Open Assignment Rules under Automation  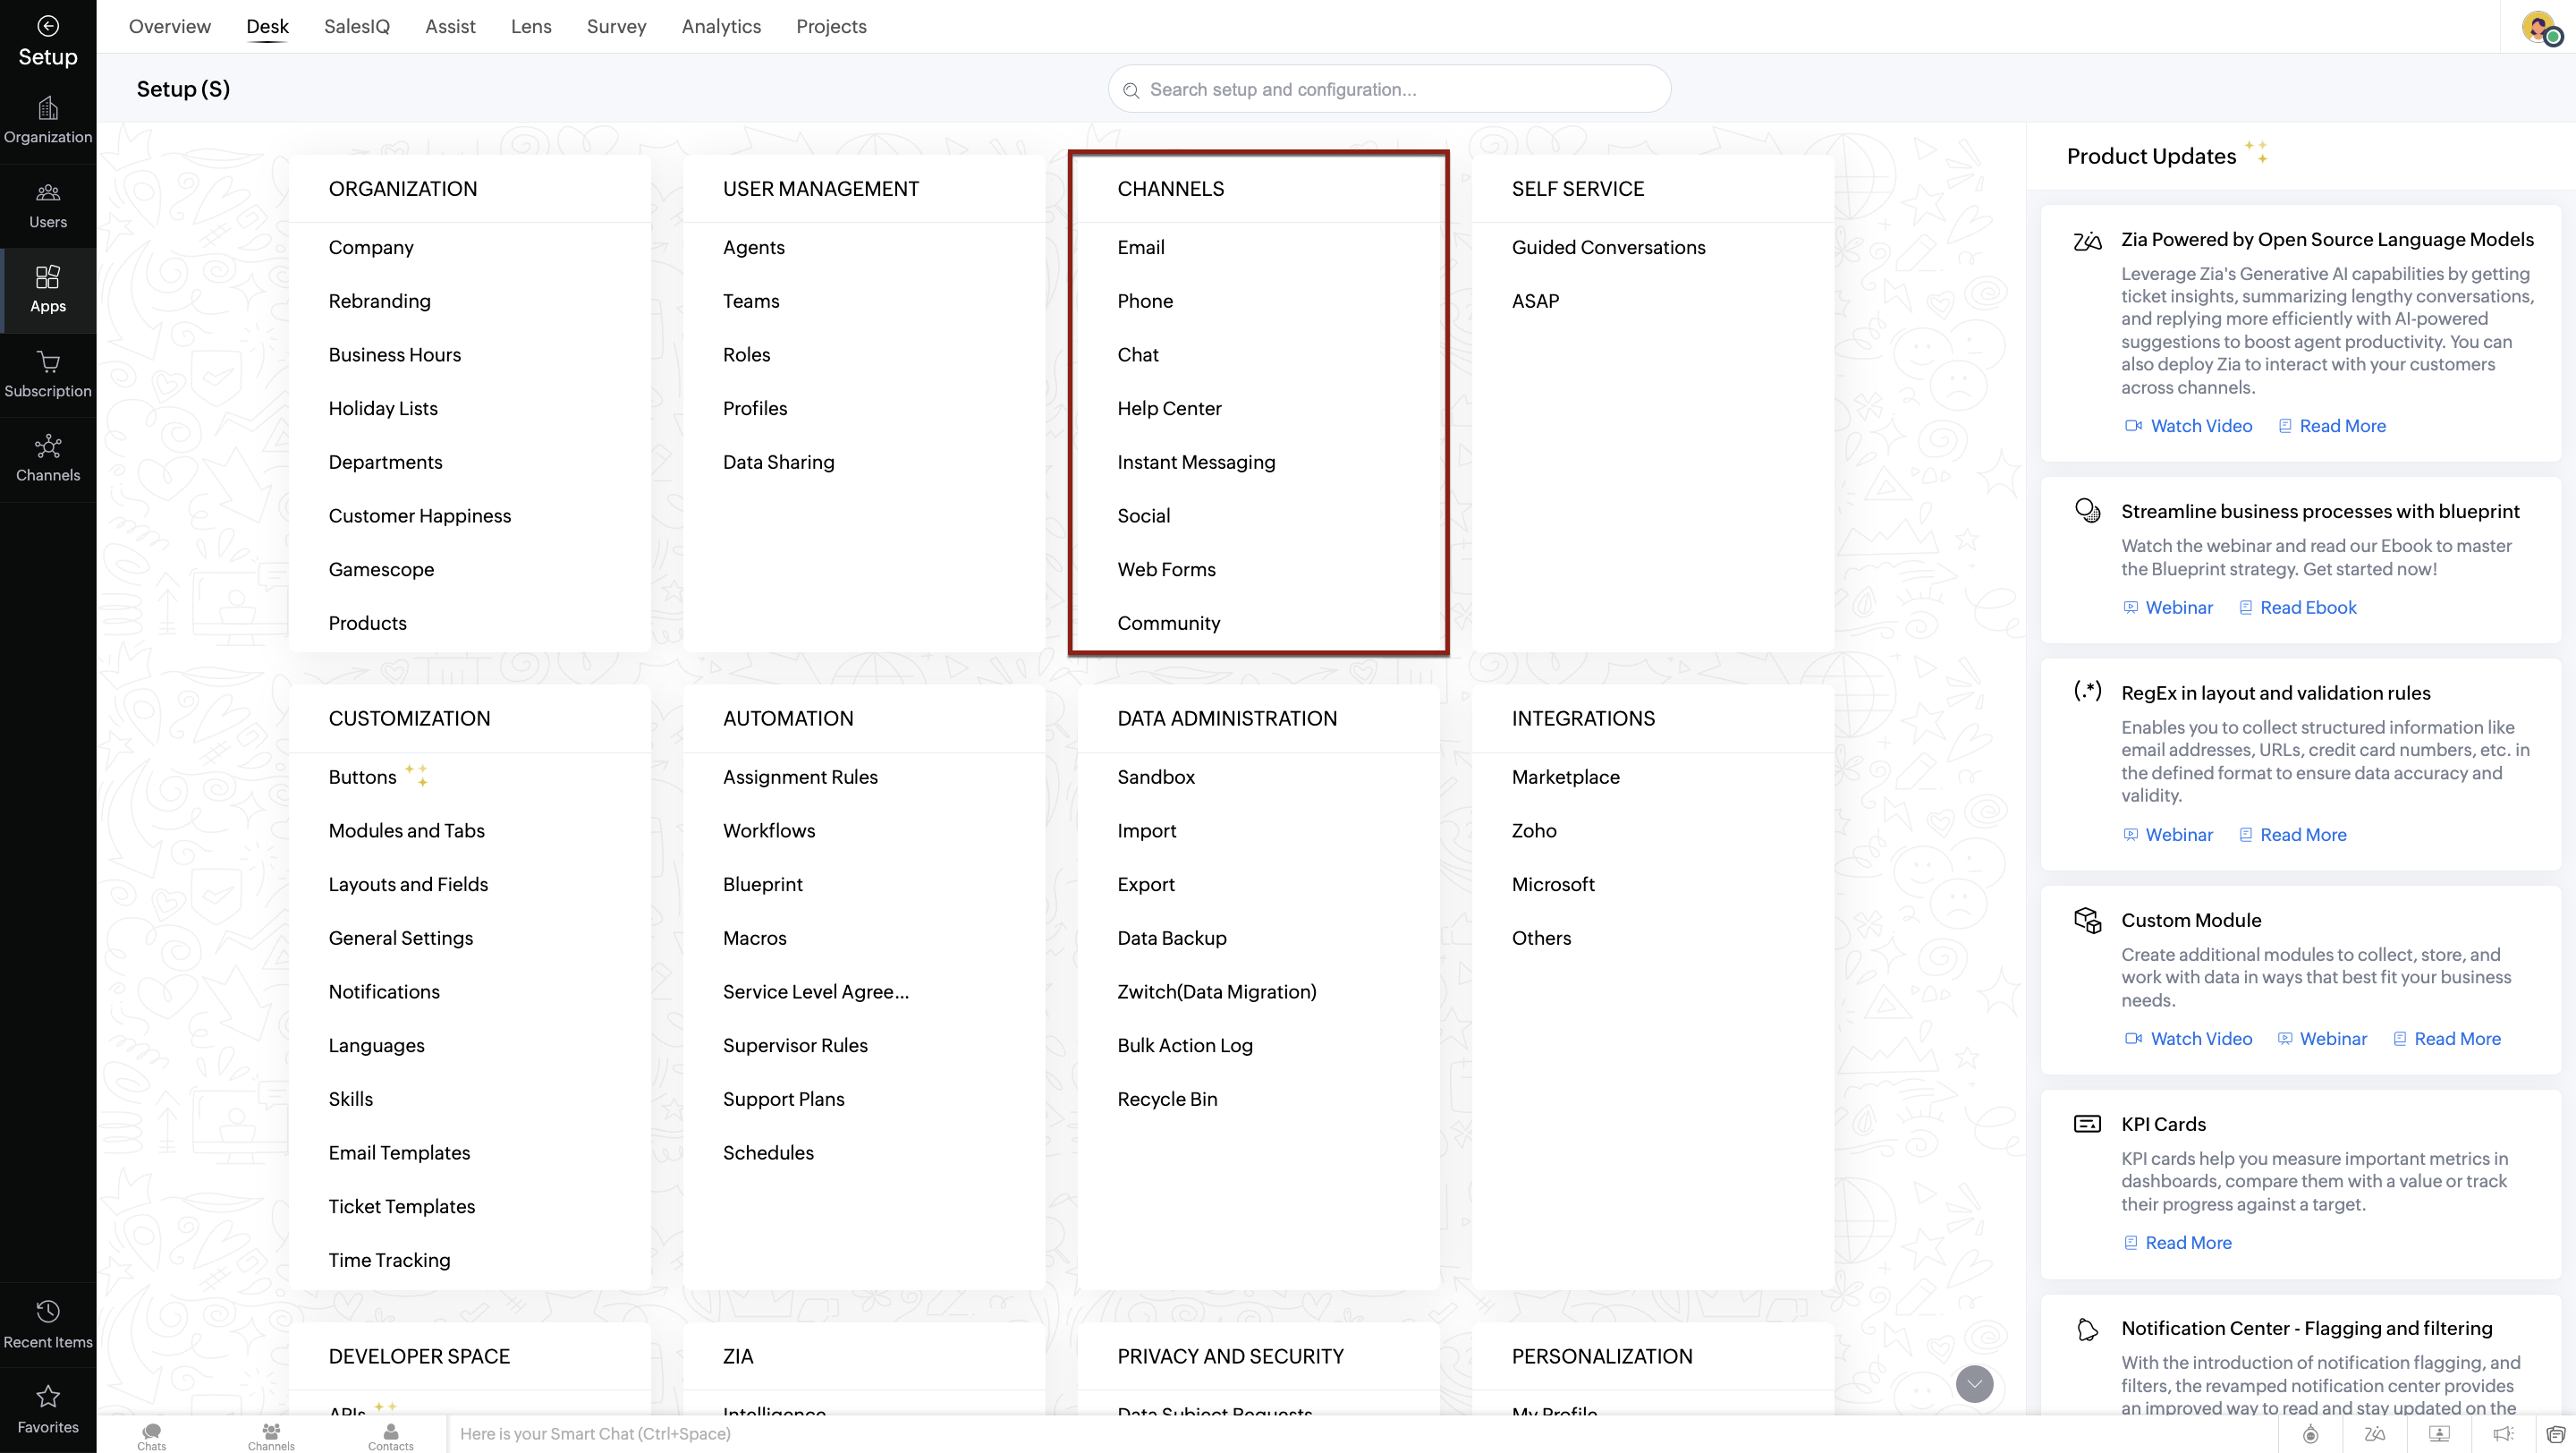tap(799, 777)
